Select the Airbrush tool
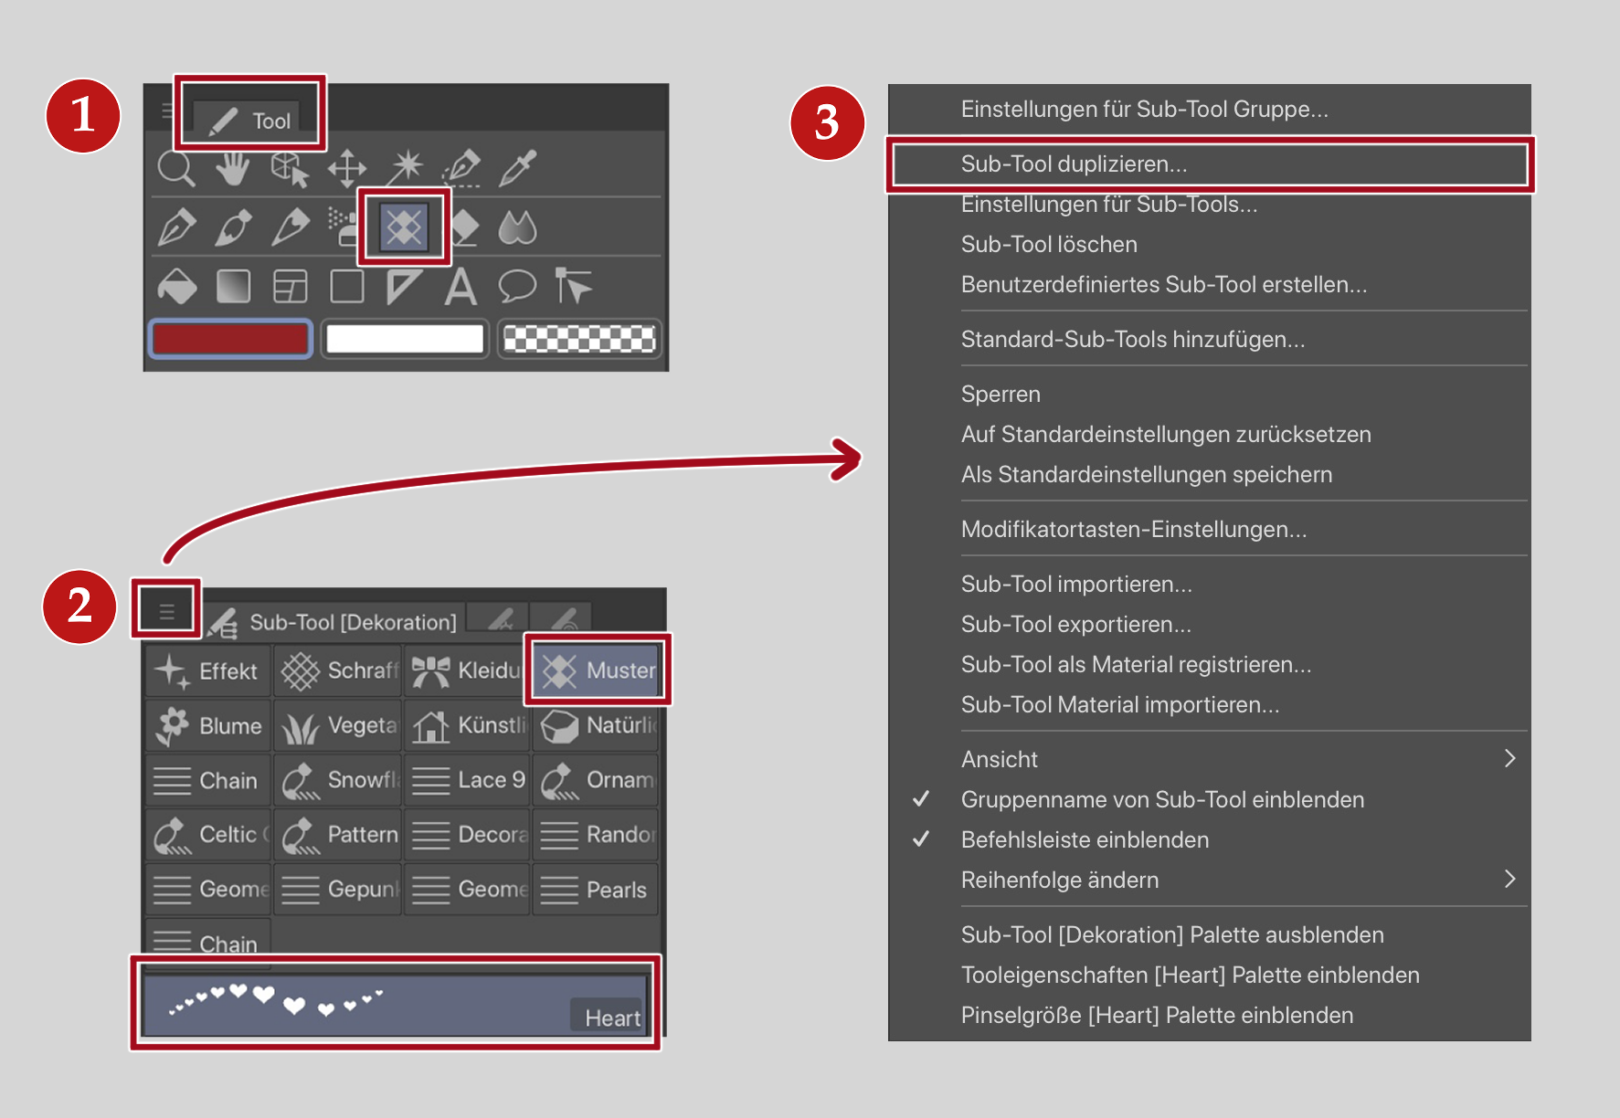 pos(344,227)
